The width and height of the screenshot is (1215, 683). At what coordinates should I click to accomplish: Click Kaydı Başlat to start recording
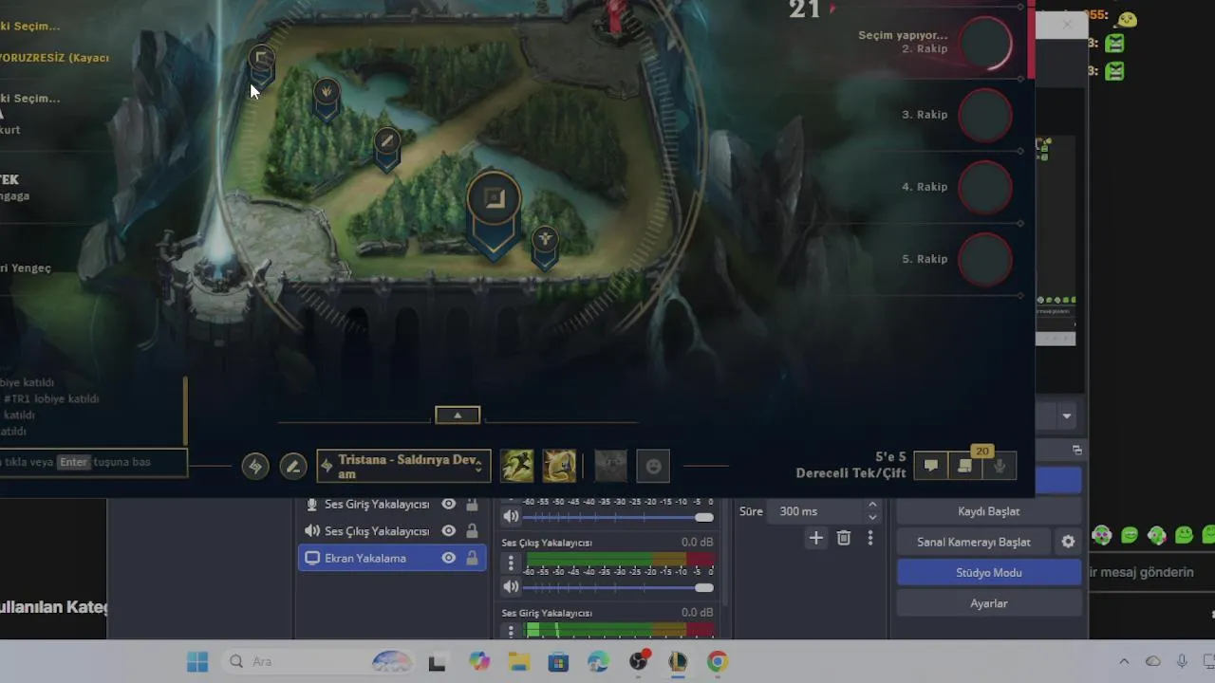tap(988, 511)
